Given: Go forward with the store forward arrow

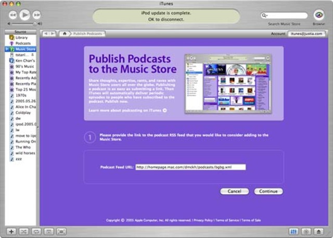Looking at the screenshot, I should pos(53,33).
